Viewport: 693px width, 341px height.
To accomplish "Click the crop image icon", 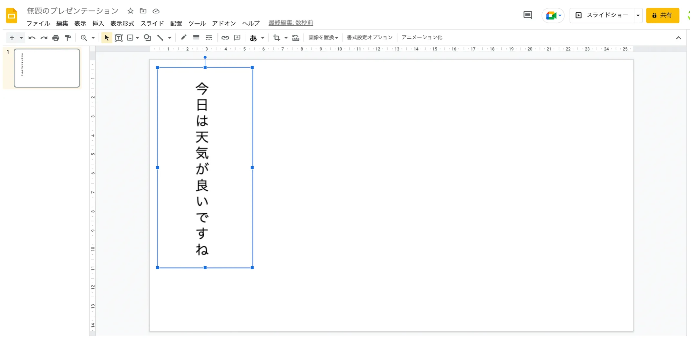I will click(x=277, y=38).
